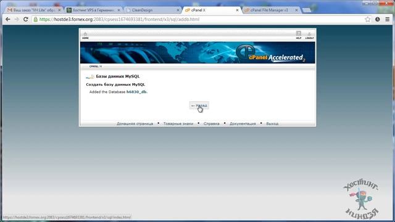The width and height of the screenshot is (395, 222).
Task: Click the MySQL databases icon beside heading
Action: coord(90,76)
